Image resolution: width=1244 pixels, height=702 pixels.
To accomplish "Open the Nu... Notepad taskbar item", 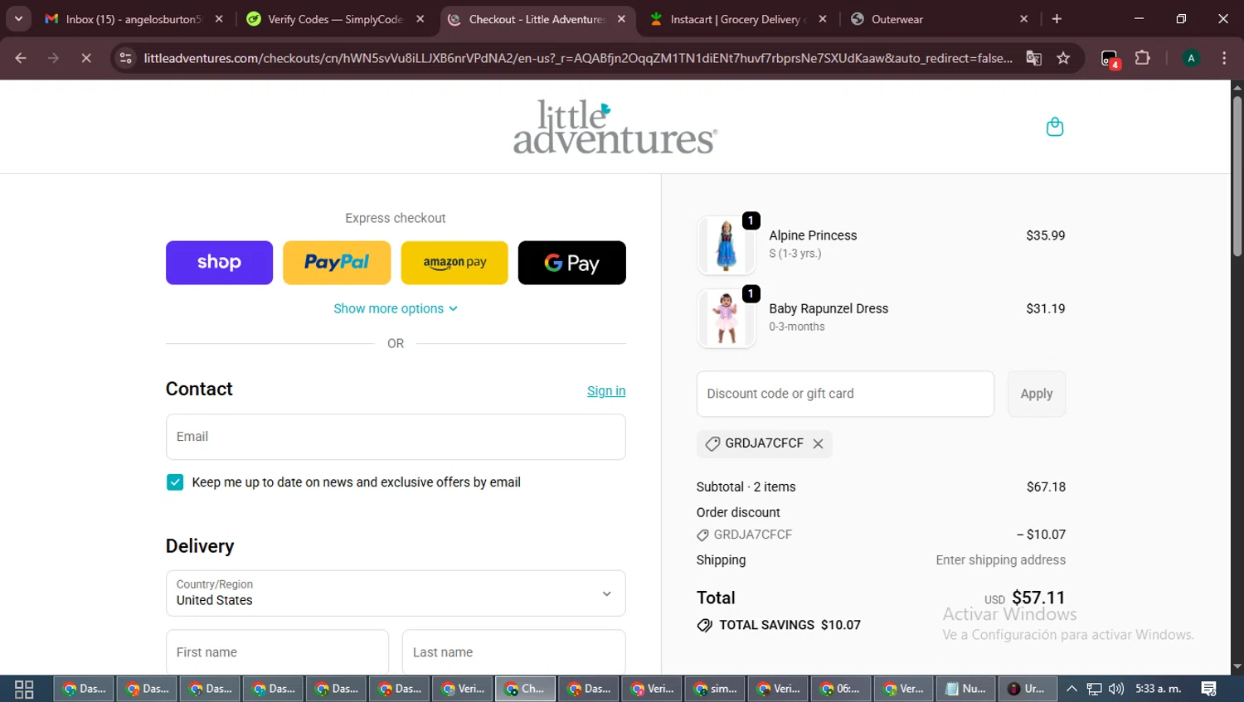I will coord(967,689).
